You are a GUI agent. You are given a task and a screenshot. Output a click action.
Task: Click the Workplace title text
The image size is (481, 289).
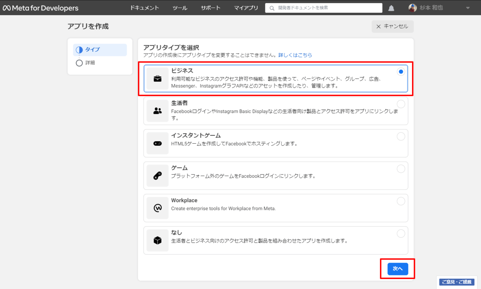[x=184, y=200]
